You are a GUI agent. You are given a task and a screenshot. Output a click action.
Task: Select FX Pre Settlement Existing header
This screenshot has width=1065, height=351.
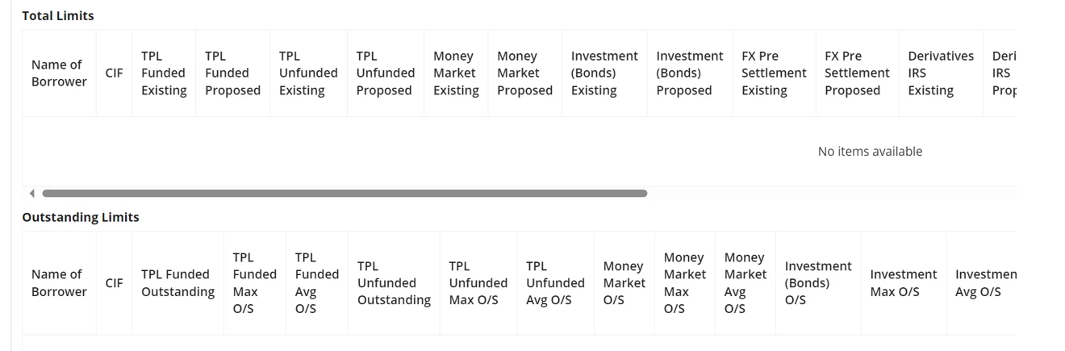774,73
